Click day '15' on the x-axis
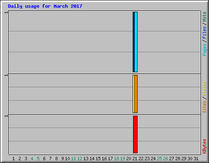 (x=98, y=159)
